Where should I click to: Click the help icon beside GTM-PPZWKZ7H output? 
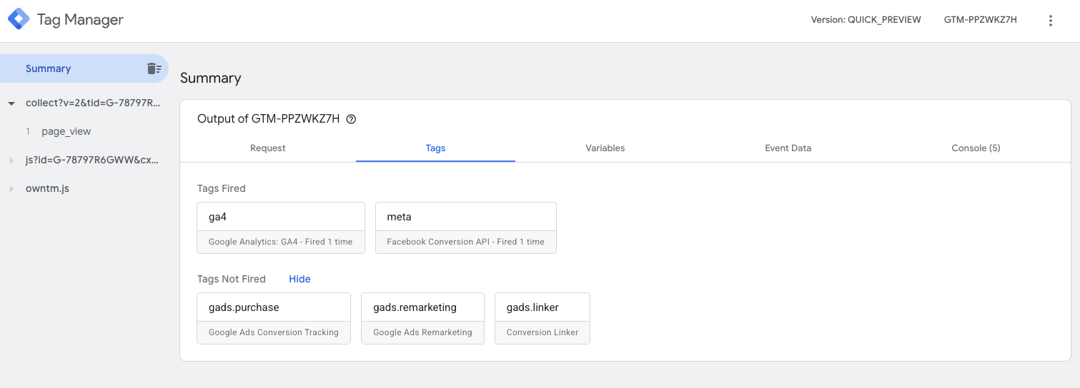(x=351, y=119)
